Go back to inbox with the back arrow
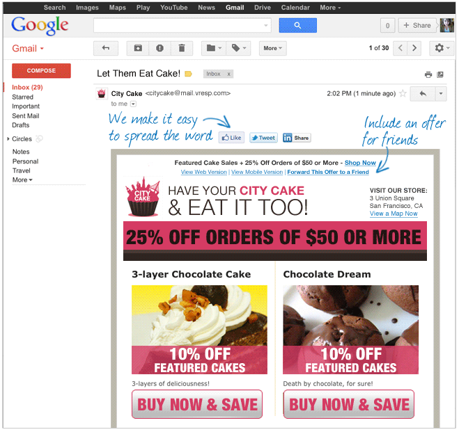This screenshot has width=459, height=432. [x=106, y=48]
